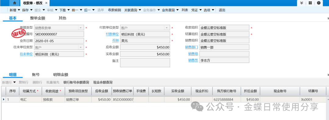Image resolution: width=329 pixels, height=120 pixels.
Task: Switch to the 整单金额 tab
Action: (37, 18)
